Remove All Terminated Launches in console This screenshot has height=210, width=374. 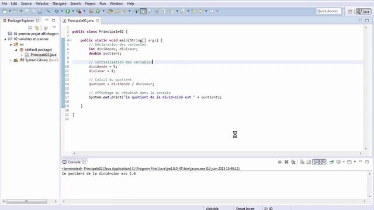point(293,162)
